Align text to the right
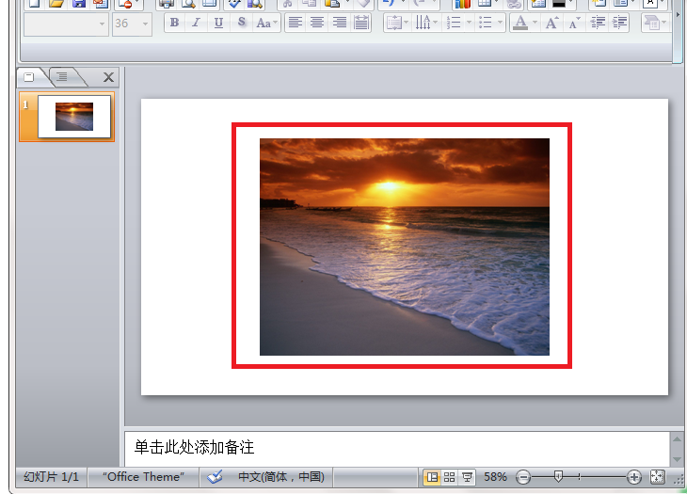The width and height of the screenshot is (687, 494). pos(340,23)
